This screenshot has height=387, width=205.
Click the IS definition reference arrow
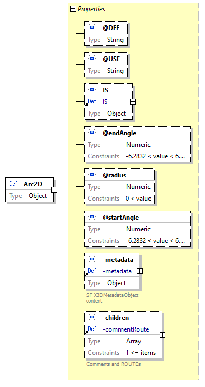coord(87,105)
